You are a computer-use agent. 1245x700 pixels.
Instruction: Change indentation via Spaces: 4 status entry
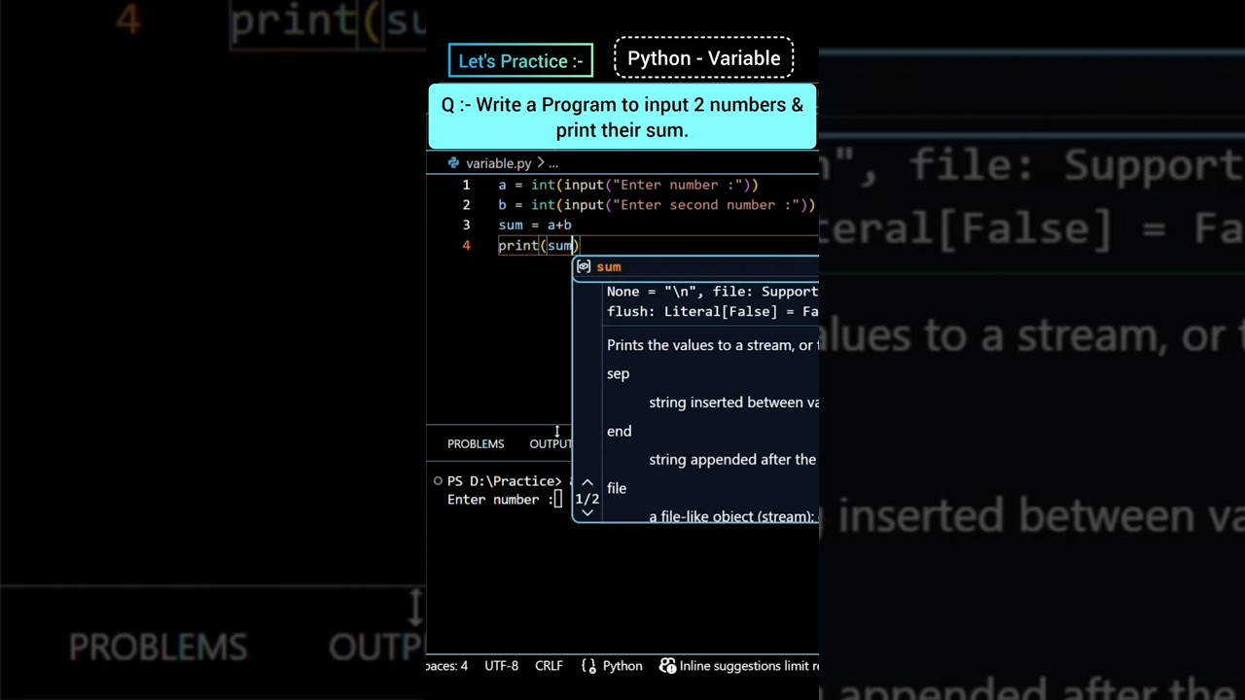pyautogui.click(x=447, y=666)
